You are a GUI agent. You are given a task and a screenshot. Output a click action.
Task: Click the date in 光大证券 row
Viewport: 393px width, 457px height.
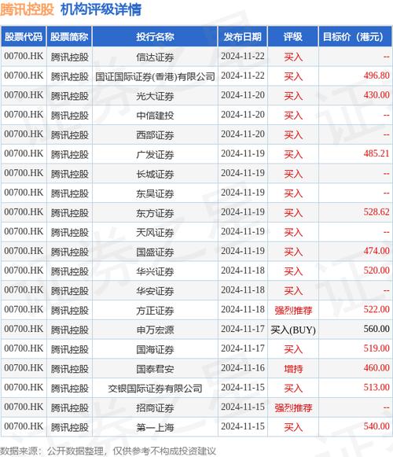243,95
